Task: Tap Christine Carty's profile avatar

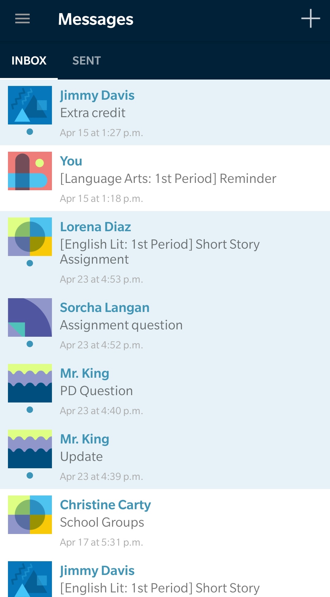Action: coord(30,515)
